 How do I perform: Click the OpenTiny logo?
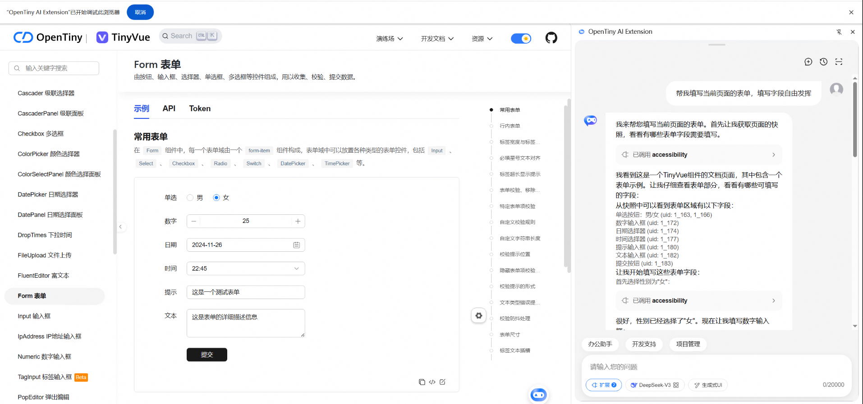click(48, 37)
